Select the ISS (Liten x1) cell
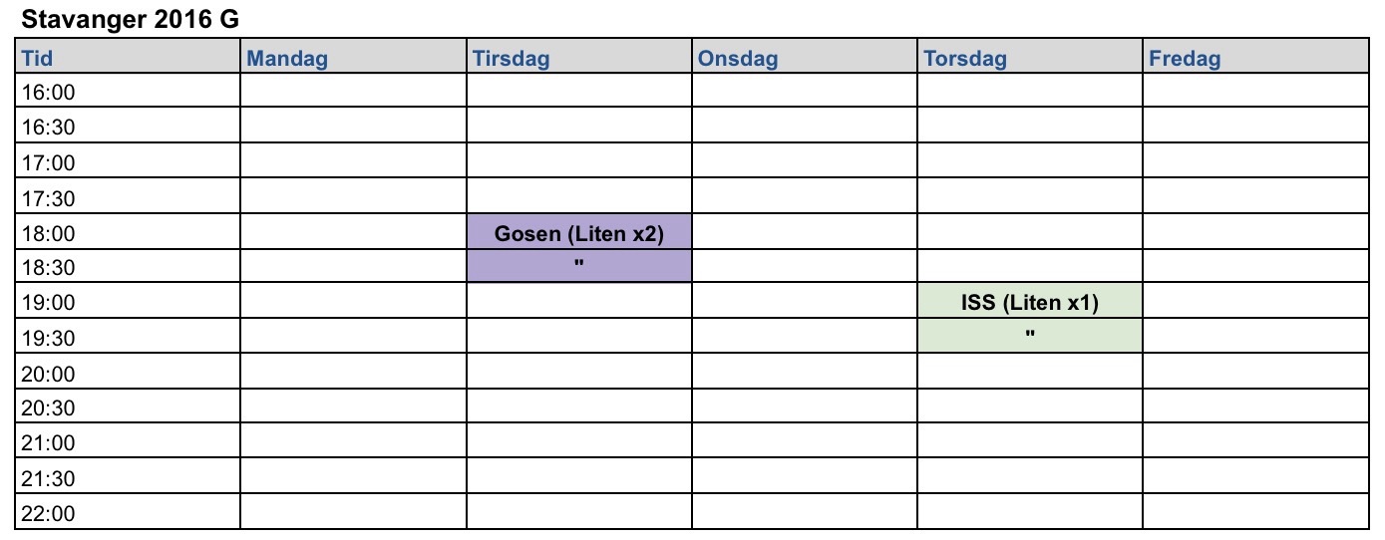This screenshot has height=540, width=1385. (x=1029, y=303)
